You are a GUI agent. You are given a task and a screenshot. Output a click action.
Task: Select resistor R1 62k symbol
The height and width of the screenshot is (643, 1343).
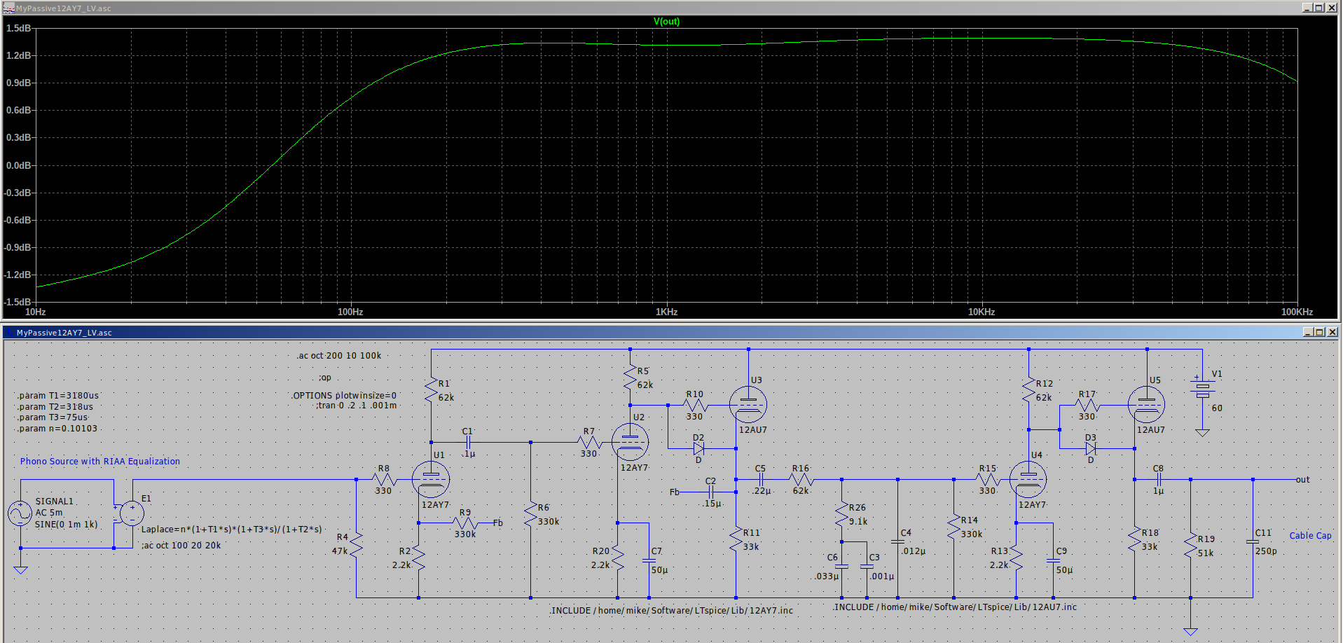pyautogui.click(x=431, y=390)
